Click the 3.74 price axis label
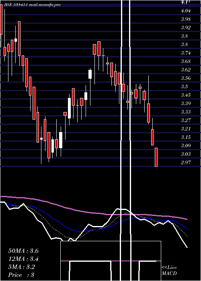The image size is (201, 281). coord(186,53)
